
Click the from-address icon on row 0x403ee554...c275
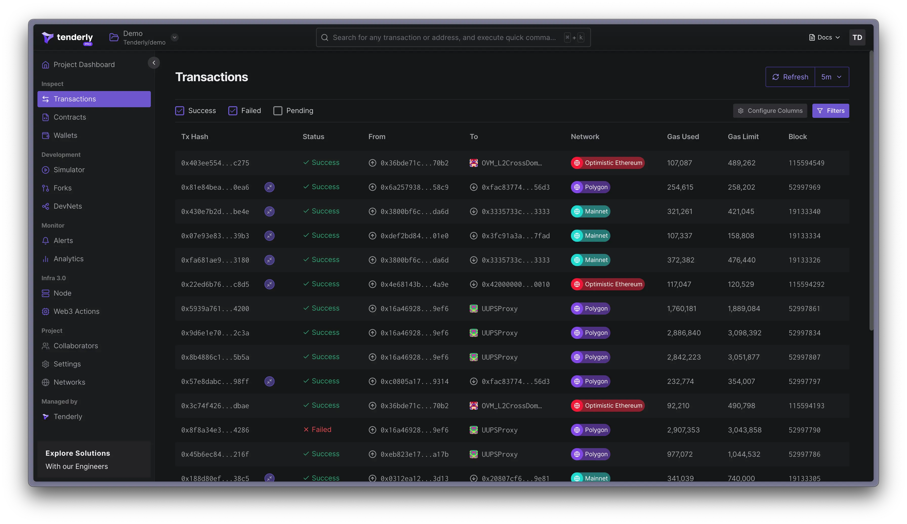click(x=372, y=163)
